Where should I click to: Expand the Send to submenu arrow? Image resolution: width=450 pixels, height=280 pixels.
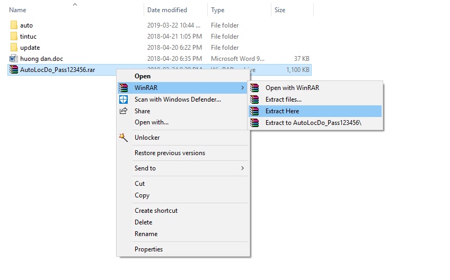243,168
